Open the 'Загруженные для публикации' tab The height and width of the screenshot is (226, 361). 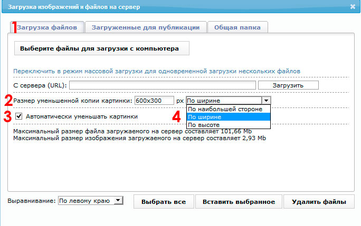145,27
